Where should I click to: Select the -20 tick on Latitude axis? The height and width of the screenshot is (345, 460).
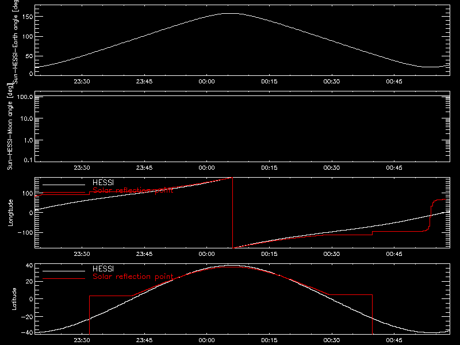click(27, 317)
